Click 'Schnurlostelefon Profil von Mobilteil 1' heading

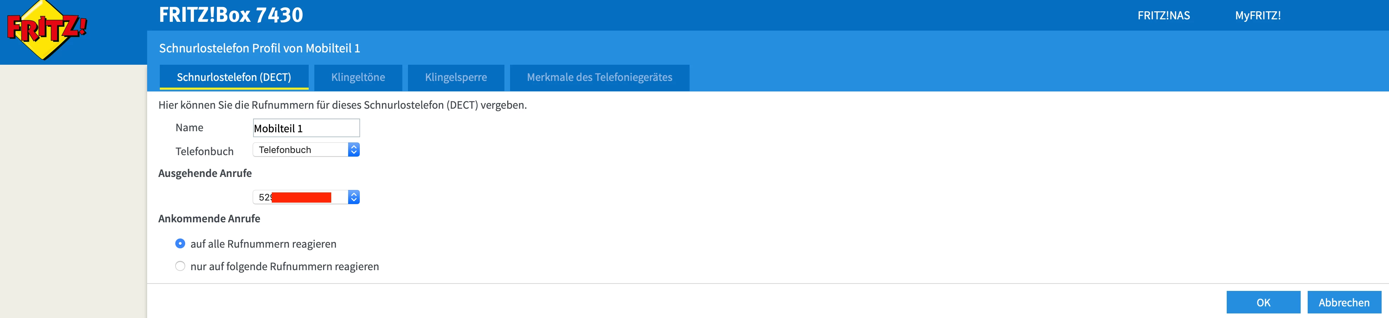pyautogui.click(x=259, y=48)
